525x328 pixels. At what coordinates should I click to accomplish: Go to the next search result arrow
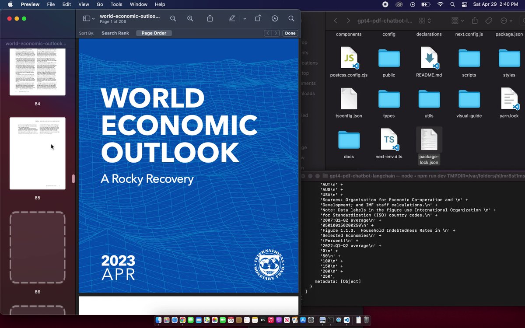click(x=276, y=33)
